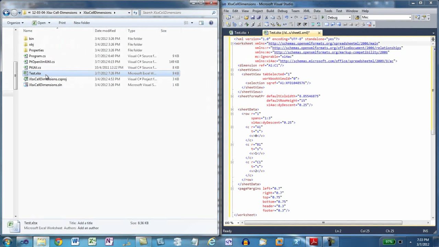Click New folder in Explorer

point(82,23)
